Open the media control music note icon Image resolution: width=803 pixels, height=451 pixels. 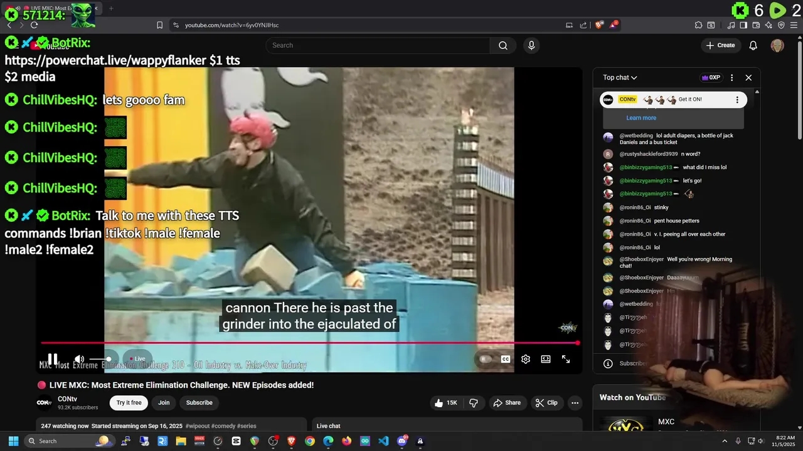[x=731, y=25]
